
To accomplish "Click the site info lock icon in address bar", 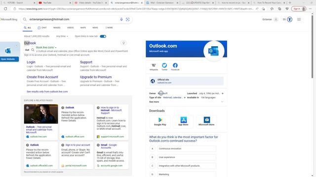I will (x=14, y=9).
